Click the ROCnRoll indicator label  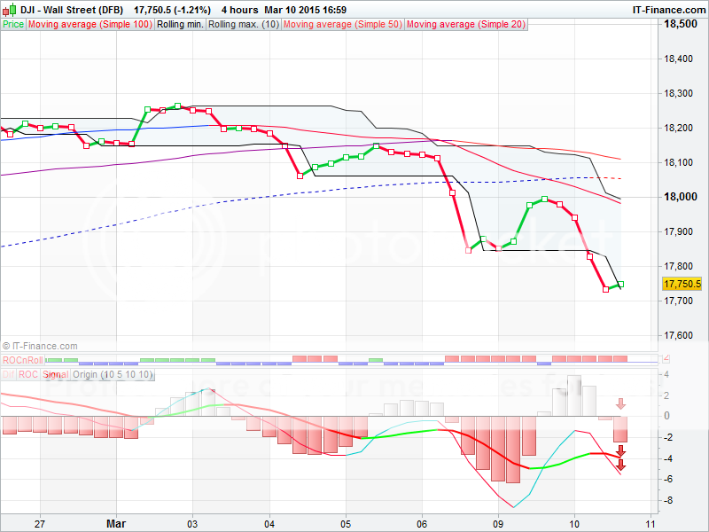(22, 360)
